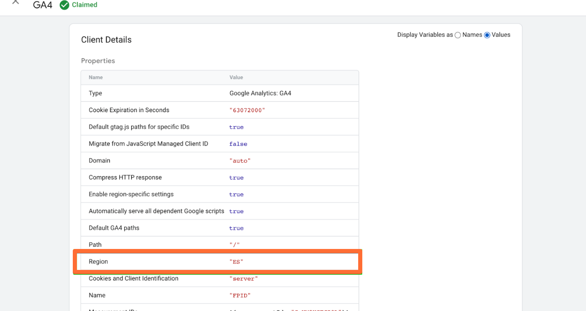
Task: Click true value for Compress HTTP response
Action: pos(236,178)
